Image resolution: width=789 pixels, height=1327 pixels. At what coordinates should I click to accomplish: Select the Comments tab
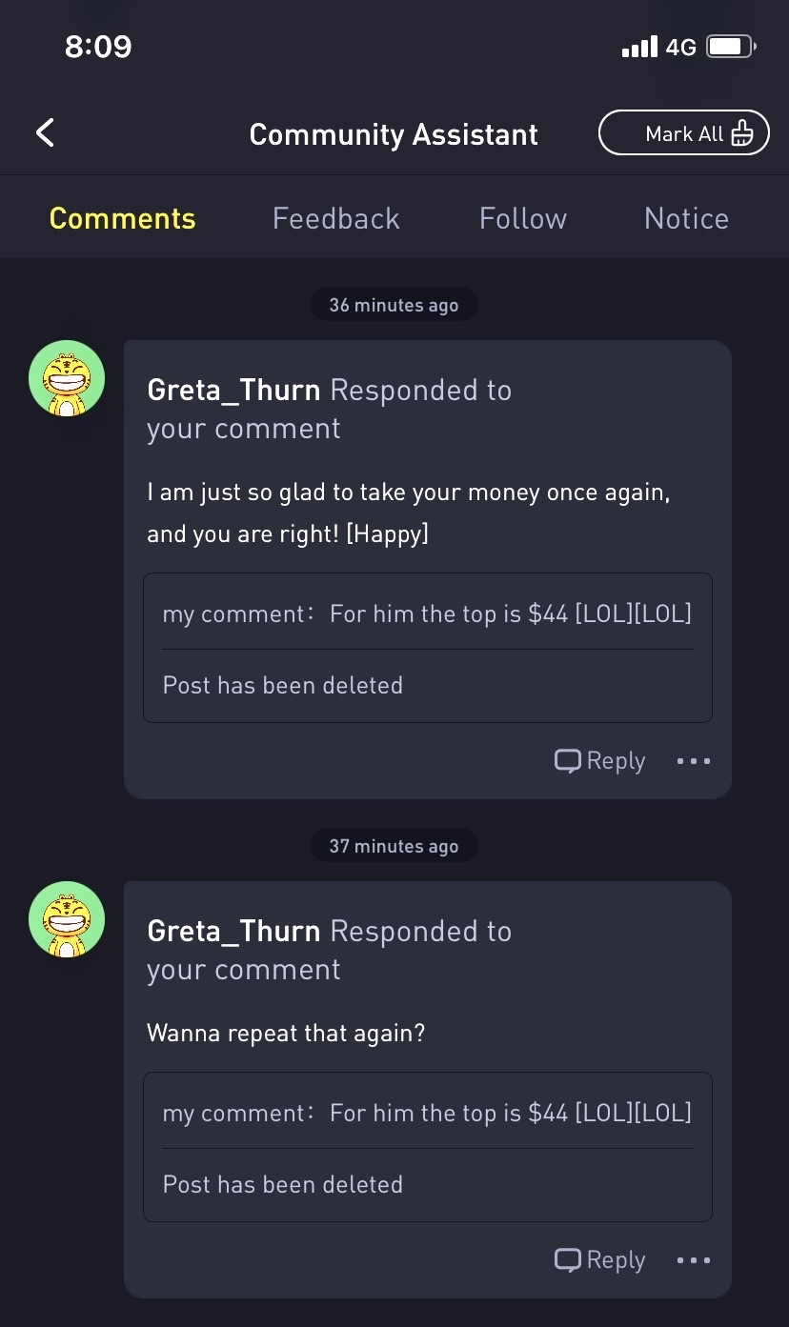[122, 218]
